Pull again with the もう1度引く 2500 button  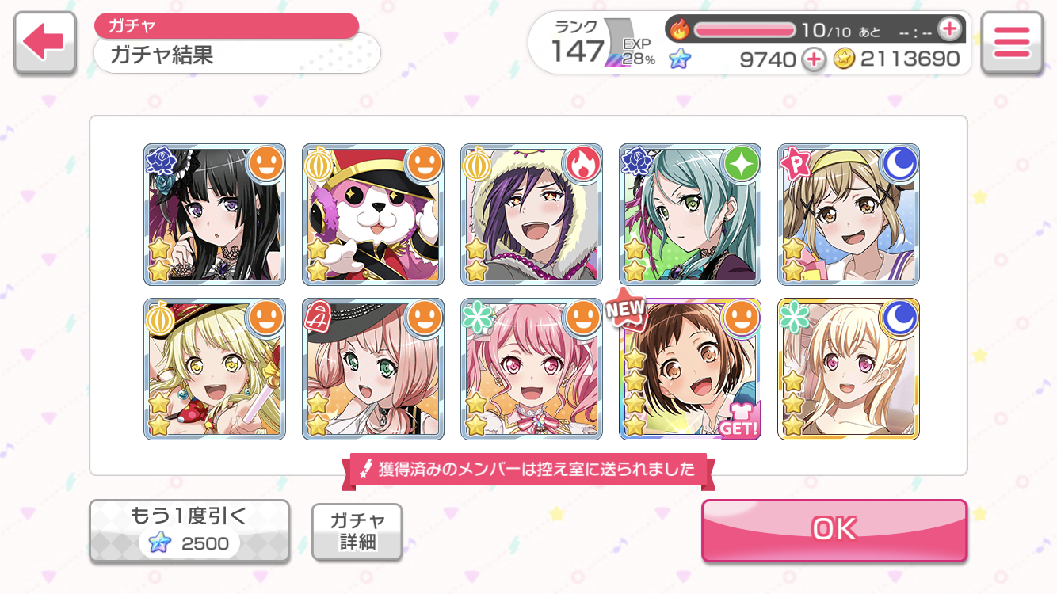point(189,531)
